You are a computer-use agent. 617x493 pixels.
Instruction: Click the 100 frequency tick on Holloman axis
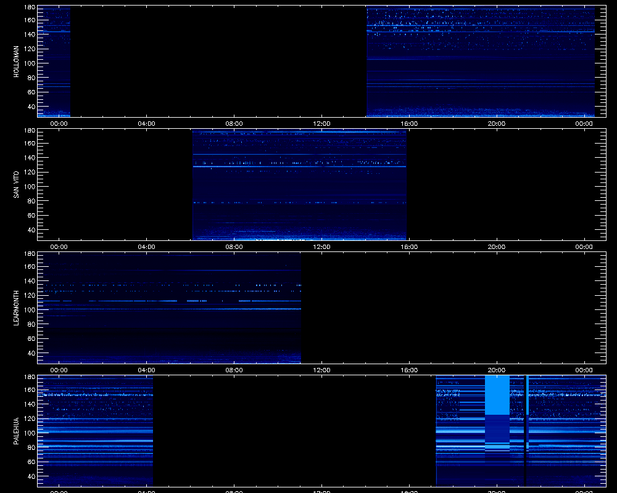tap(30, 63)
